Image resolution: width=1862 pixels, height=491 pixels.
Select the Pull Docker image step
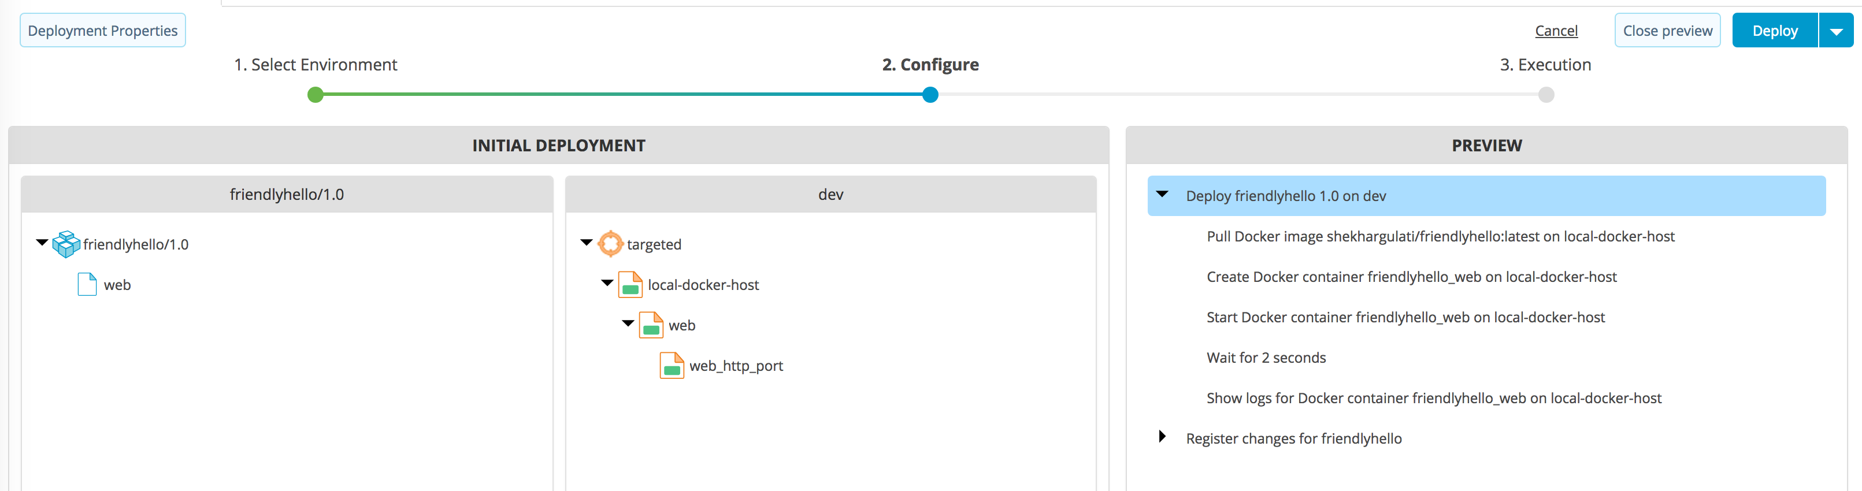(1440, 236)
